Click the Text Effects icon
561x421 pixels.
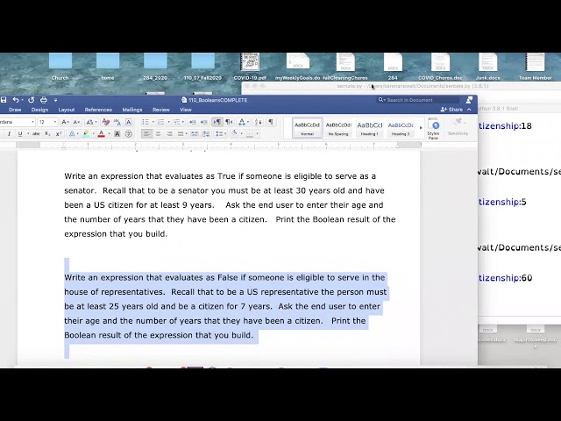pos(72,134)
